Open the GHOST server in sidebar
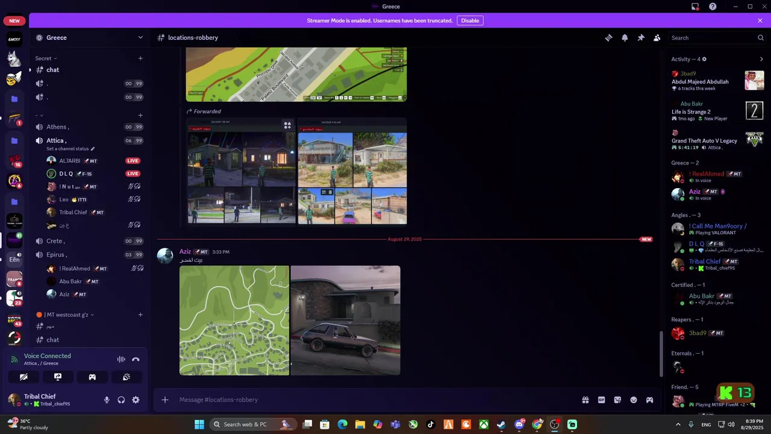The image size is (771, 434). tap(14, 40)
